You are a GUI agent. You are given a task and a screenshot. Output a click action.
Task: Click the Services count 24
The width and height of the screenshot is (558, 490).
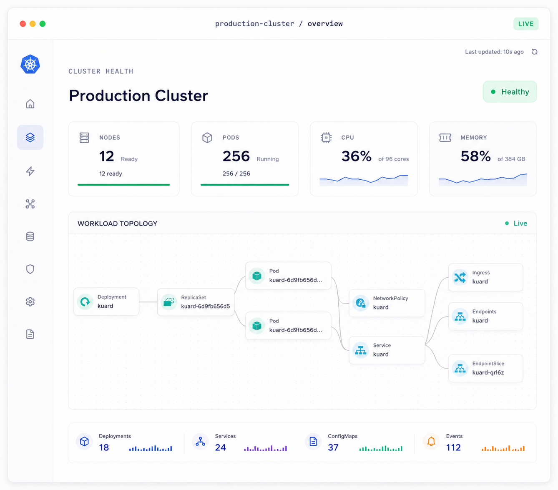221,447
